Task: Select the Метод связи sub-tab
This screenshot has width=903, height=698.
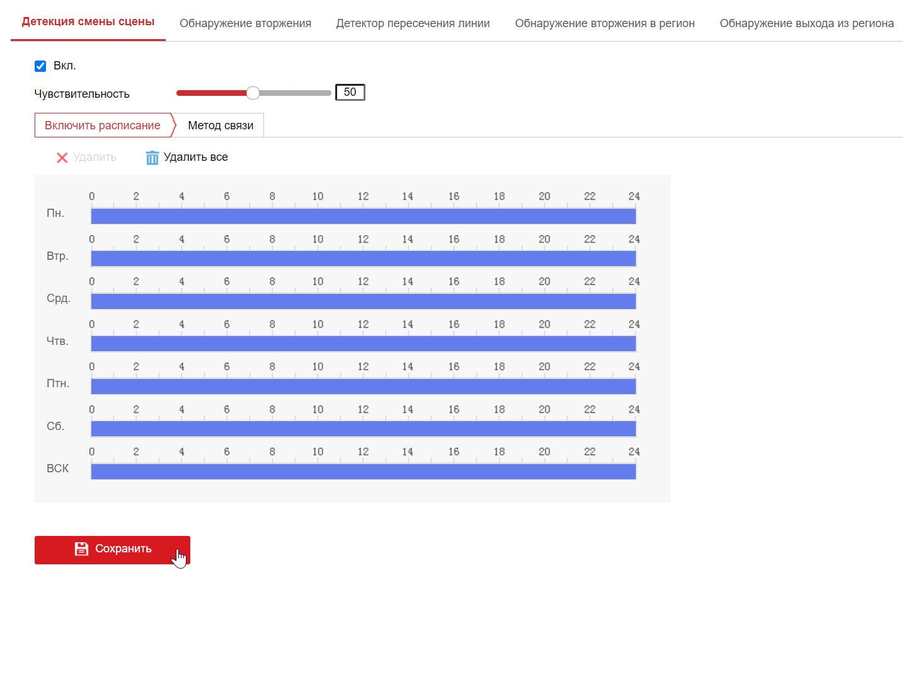Action: pyautogui.click(x=221, y=125)
